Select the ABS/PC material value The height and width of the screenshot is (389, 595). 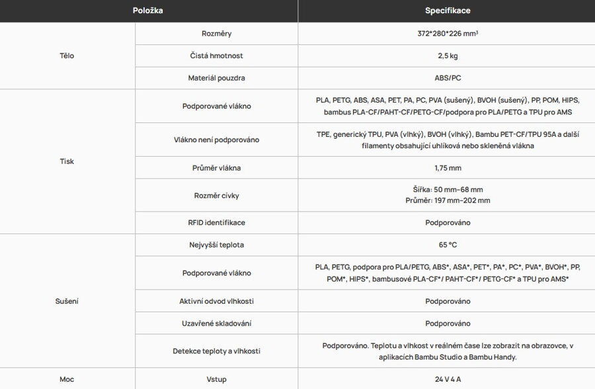[x=448, y=78]
